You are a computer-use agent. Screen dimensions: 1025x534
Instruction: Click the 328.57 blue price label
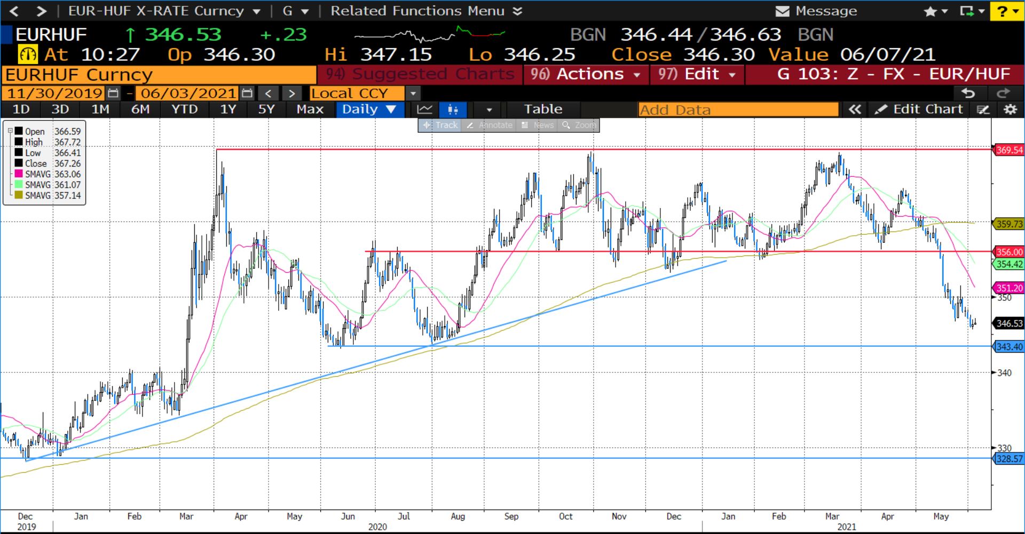(1008, 459)
